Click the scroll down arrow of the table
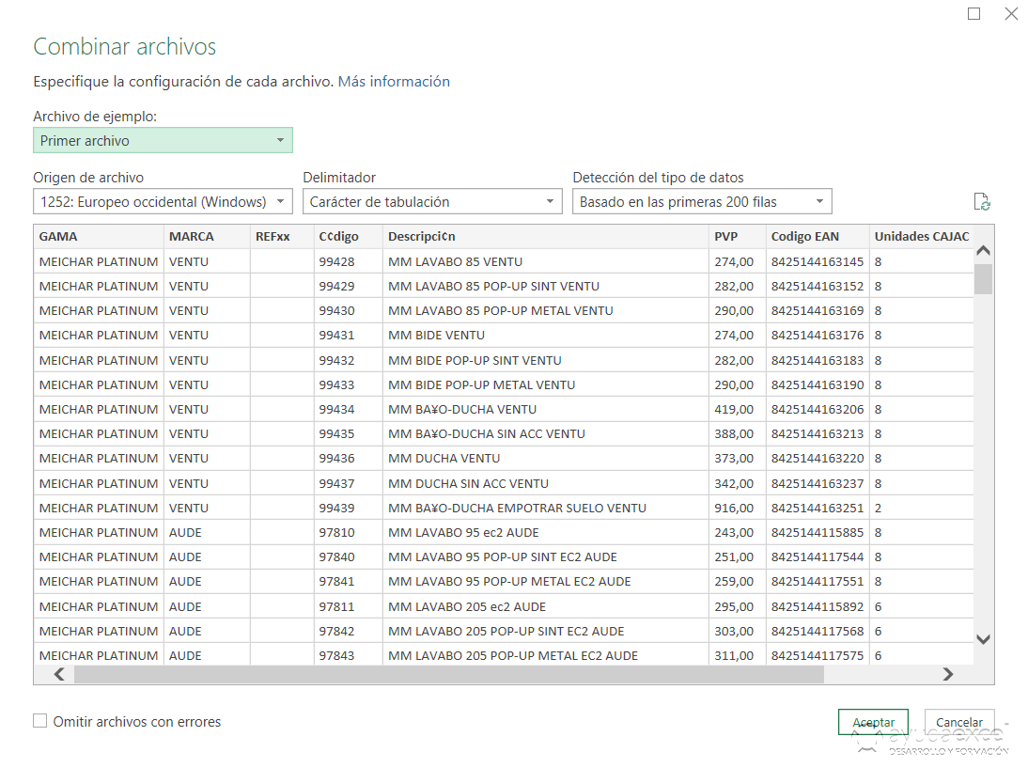1028x768 pixels. click(983, 639)
